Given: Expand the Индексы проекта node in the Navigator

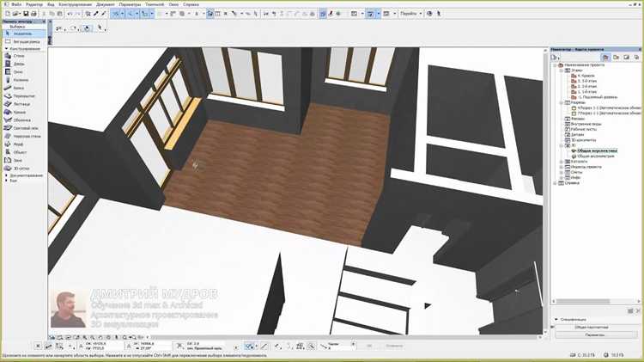Looking at the screenshot, I should [x=562, y=167].
